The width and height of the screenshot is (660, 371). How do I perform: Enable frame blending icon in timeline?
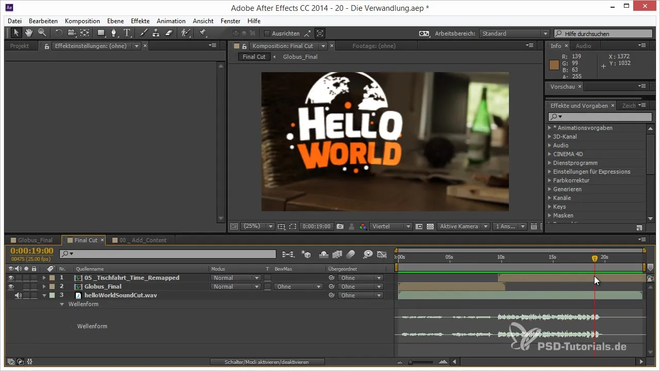point(338,254)
